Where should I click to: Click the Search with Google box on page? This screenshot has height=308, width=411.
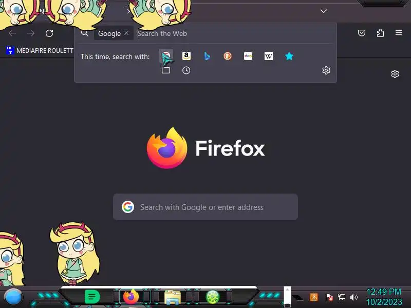[206, 207]
